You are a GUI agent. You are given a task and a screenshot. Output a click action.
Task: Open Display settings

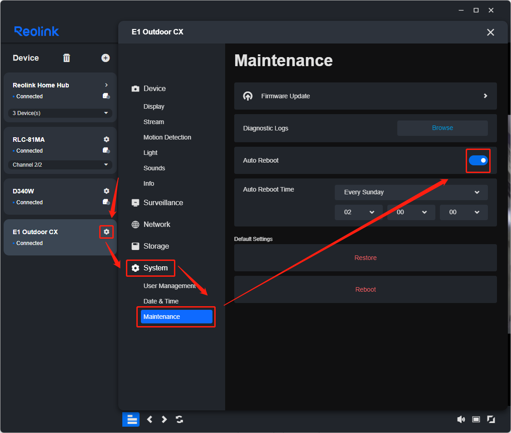(x=154, y=106)
